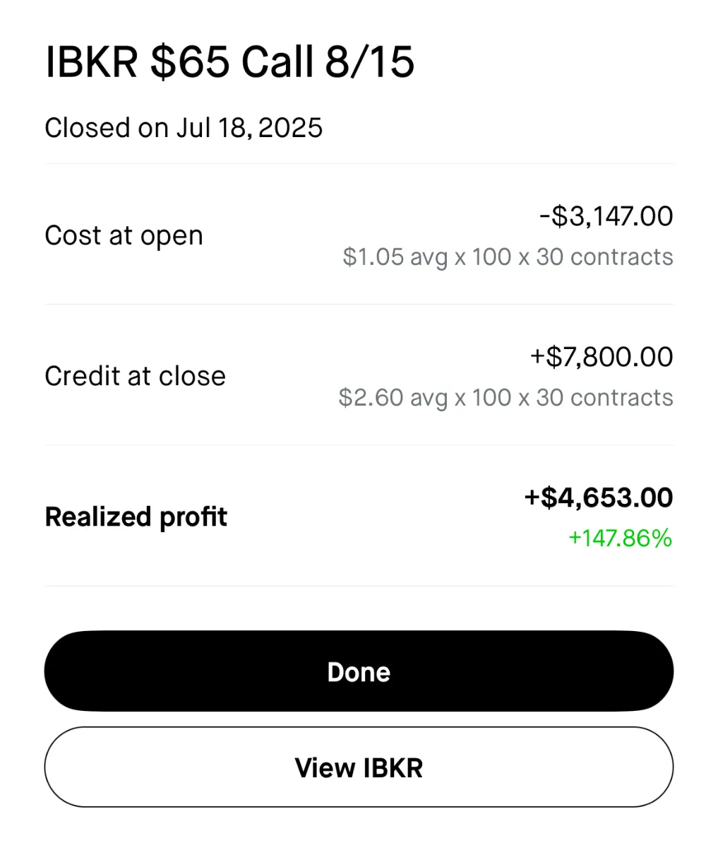Click the IBKR ticker in the heading
The image size is (718, 848).
coord(91,62)
